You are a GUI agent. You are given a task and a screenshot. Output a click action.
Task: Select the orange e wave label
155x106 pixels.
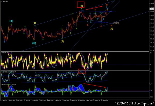coord(112,26)
